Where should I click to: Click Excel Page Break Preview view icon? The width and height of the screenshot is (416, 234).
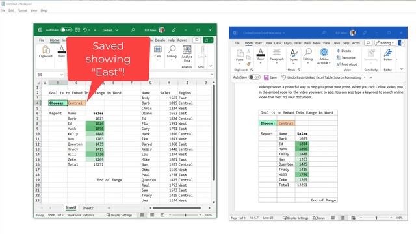(x=162, y=215)
